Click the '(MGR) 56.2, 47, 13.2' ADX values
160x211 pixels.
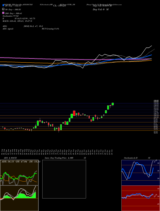click(x=33, y=26)
